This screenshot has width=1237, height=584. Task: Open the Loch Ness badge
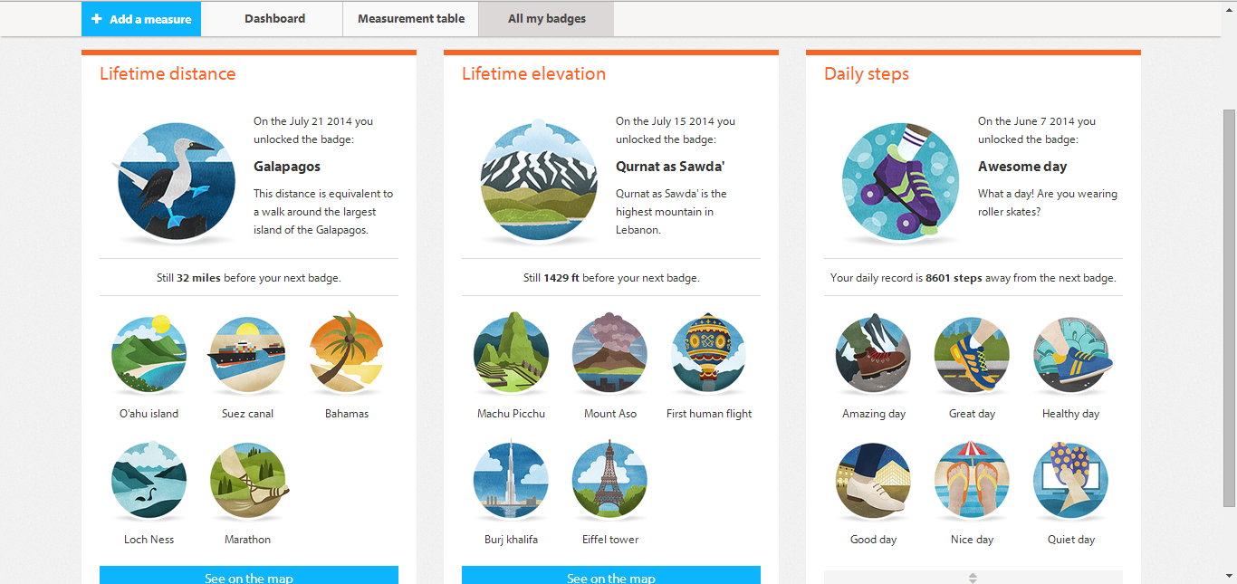149,480
